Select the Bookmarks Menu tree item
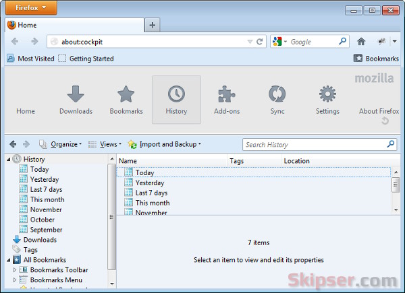 click(56, 280)
